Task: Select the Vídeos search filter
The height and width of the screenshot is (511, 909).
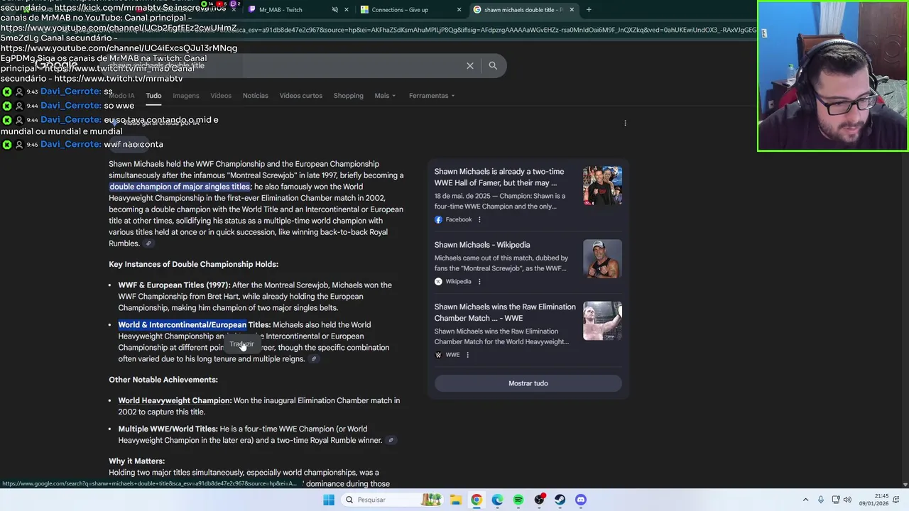Action: 221,96
